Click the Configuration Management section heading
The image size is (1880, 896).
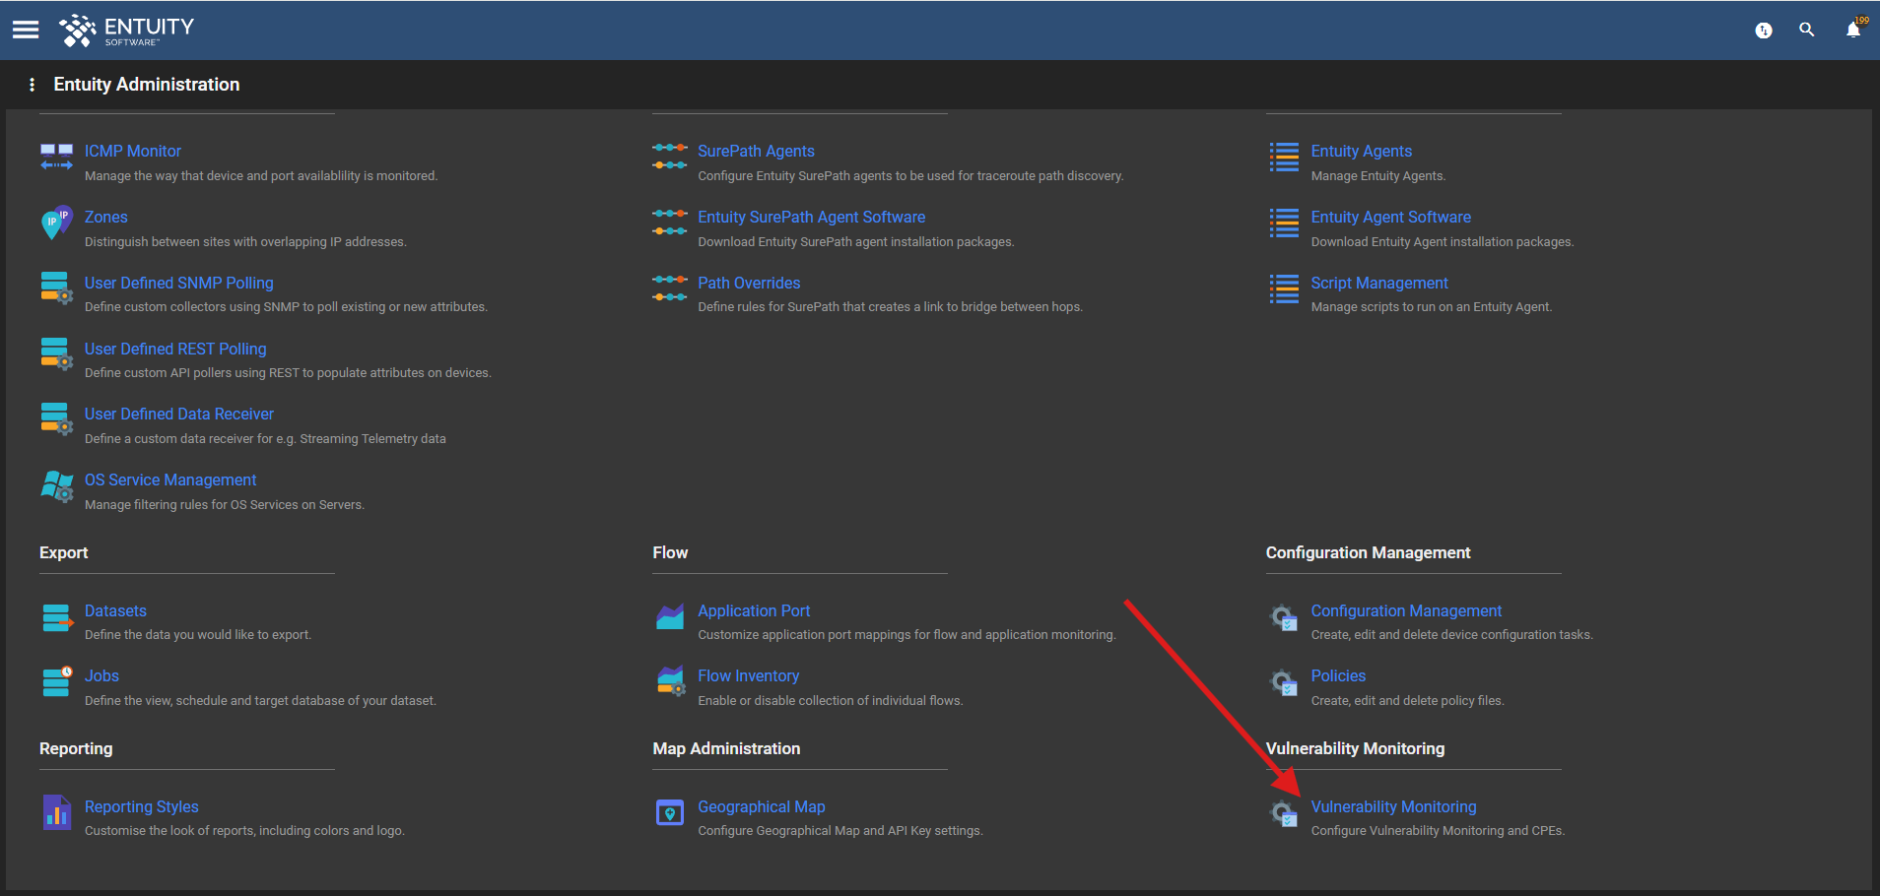point(1368,552)
